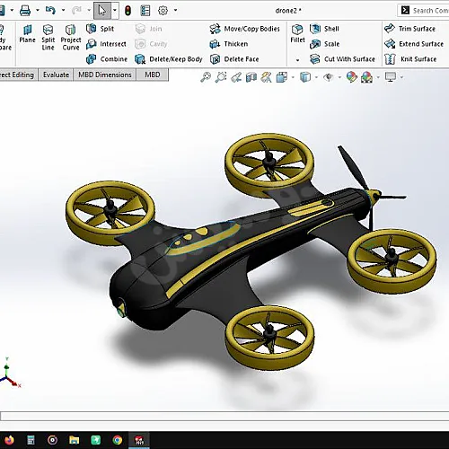Screen dimensions: 449x449
Task: Select the Split tool
Action: (100, 29)
